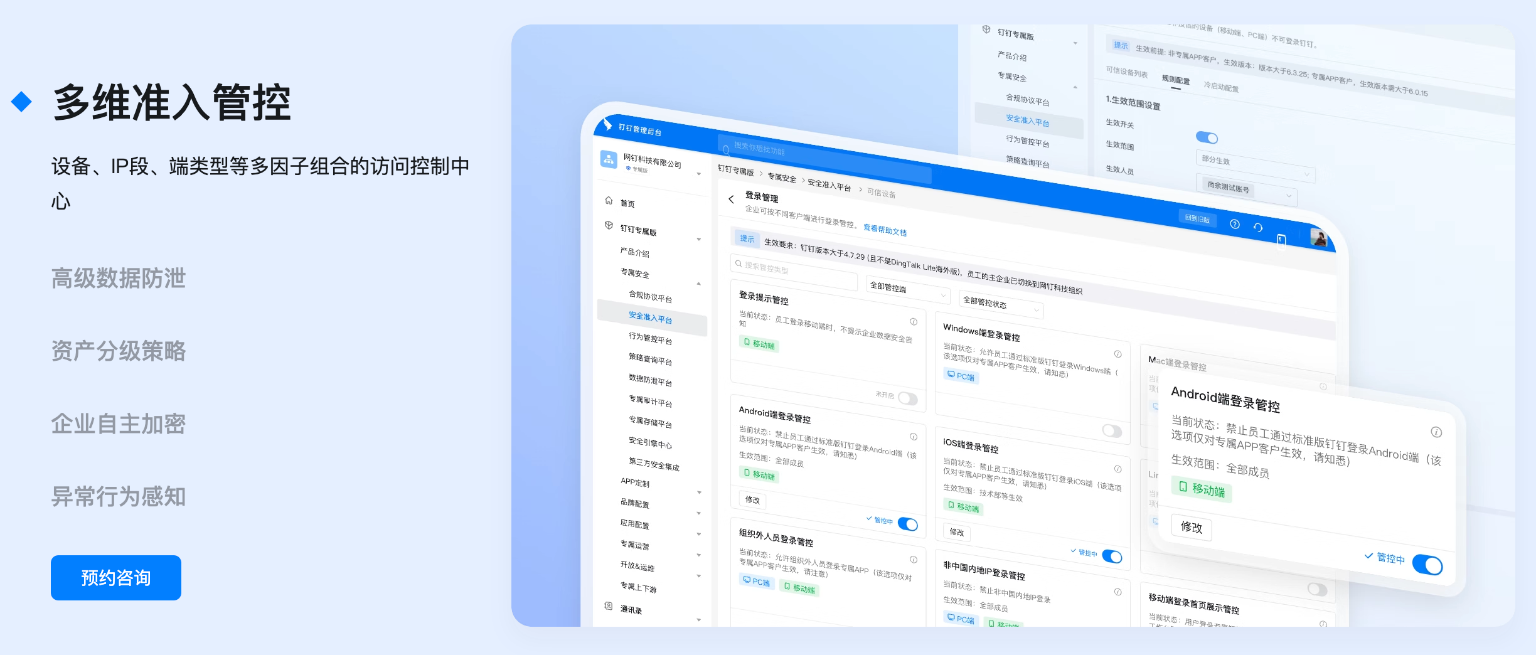Select the 高级数据防泄 feature on the left
The image size is (1536, 655).
[x=119, y=278]
